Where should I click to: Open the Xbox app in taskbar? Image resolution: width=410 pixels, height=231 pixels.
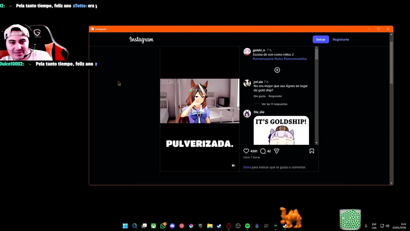(153, 226)
